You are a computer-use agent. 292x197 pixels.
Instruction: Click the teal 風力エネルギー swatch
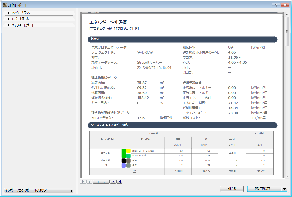128,156
